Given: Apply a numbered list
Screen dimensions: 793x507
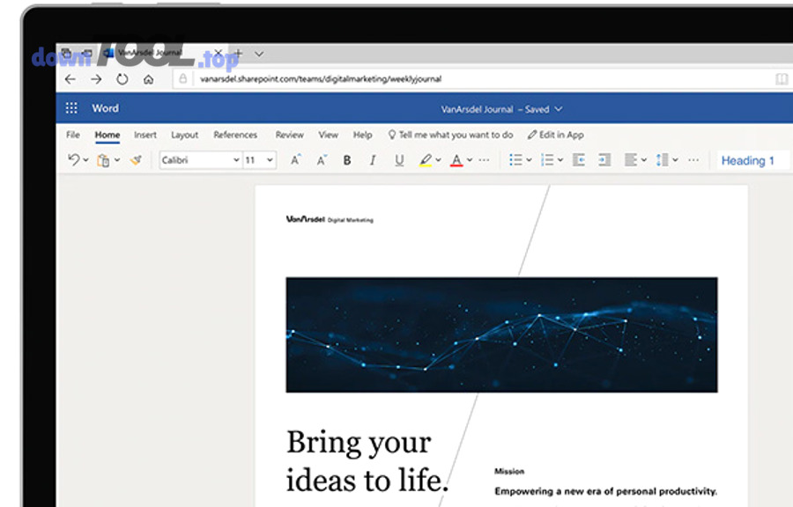Looking at the screenshot, I should tap(547, 159).
